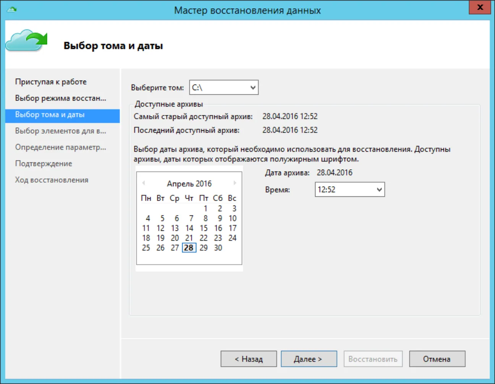
Task: Select the Выбор тома и даты step
Action: (x=63, y=115)
